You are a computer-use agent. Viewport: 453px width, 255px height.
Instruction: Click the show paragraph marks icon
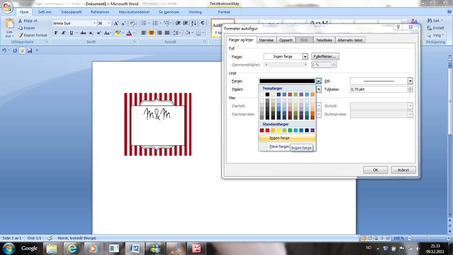203,23
